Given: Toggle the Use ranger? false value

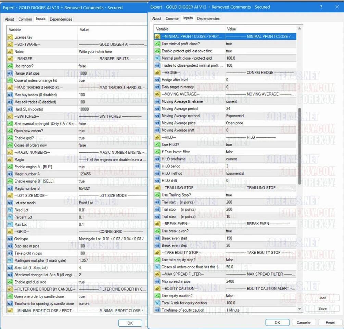Looking at the screenshot, I should pos(112,66).
